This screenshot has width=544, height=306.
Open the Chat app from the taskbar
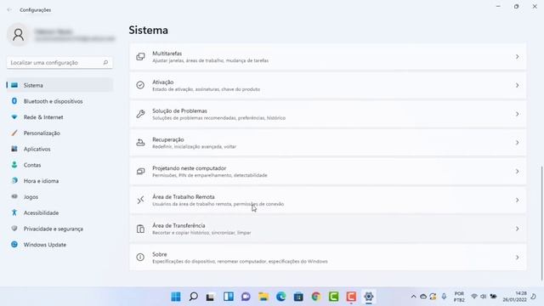click(246, 297)
